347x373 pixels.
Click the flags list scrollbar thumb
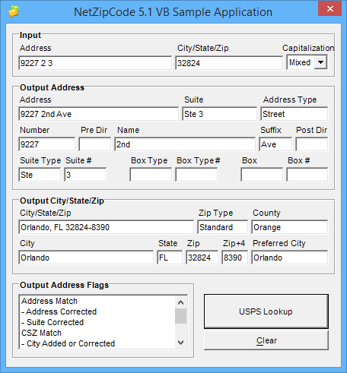click(180, 316)
